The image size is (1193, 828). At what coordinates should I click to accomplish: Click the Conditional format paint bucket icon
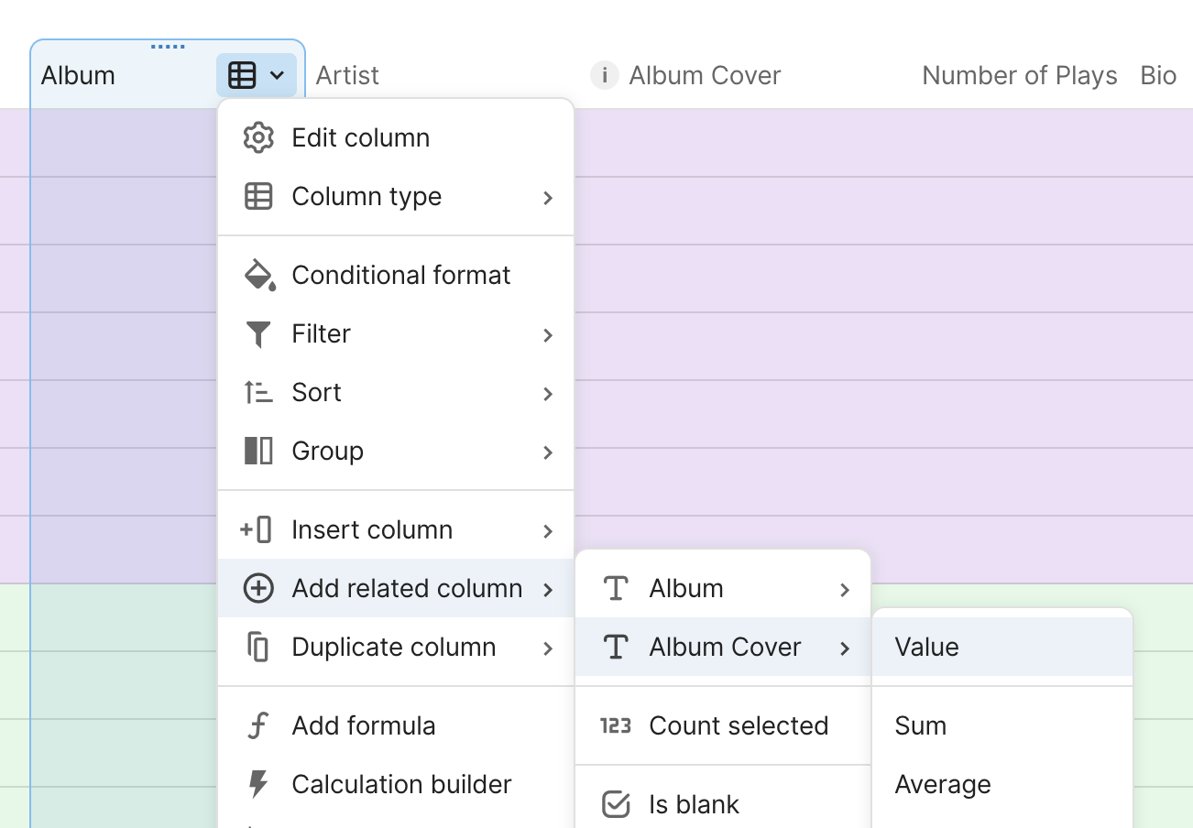[x=258, y=275]
